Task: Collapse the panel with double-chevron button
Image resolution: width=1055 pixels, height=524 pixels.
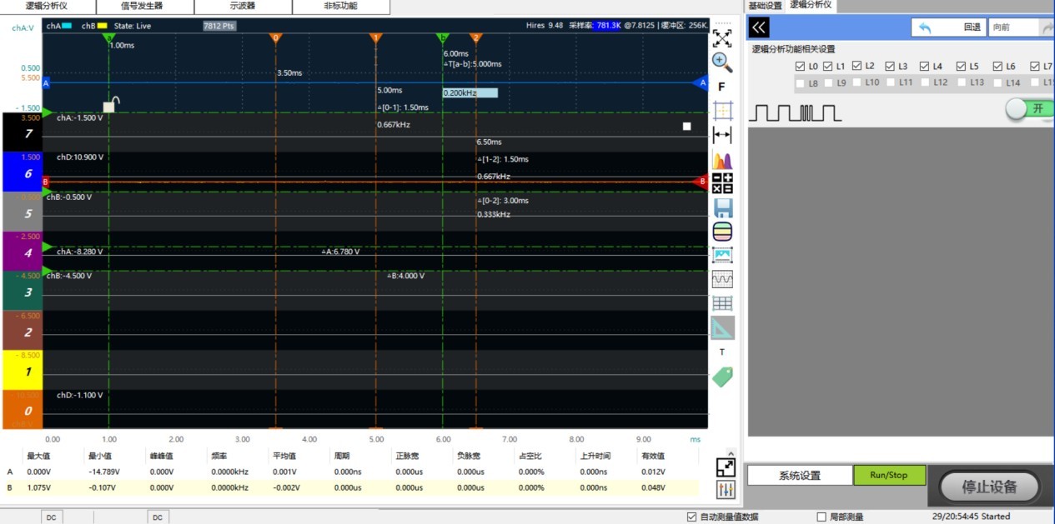Action: click(x=759, y=27)
